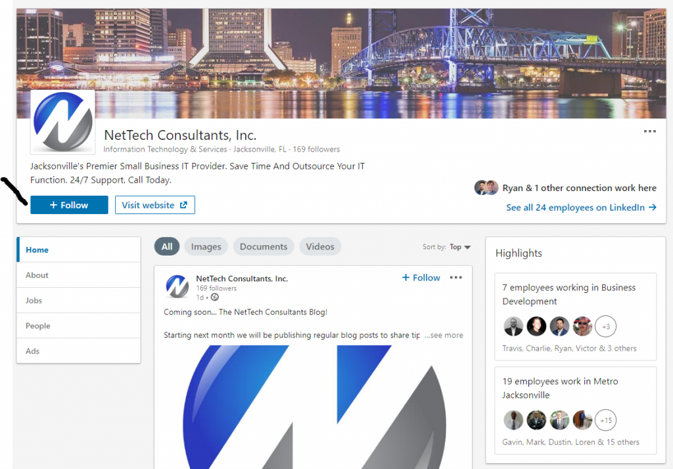
Task: Select the All filter pill
Action: [x=167, y=247]
